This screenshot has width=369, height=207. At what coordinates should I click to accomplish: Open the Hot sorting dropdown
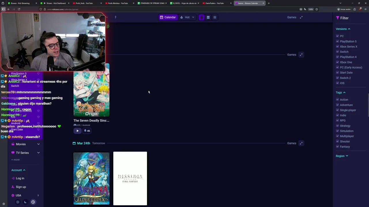187,17
